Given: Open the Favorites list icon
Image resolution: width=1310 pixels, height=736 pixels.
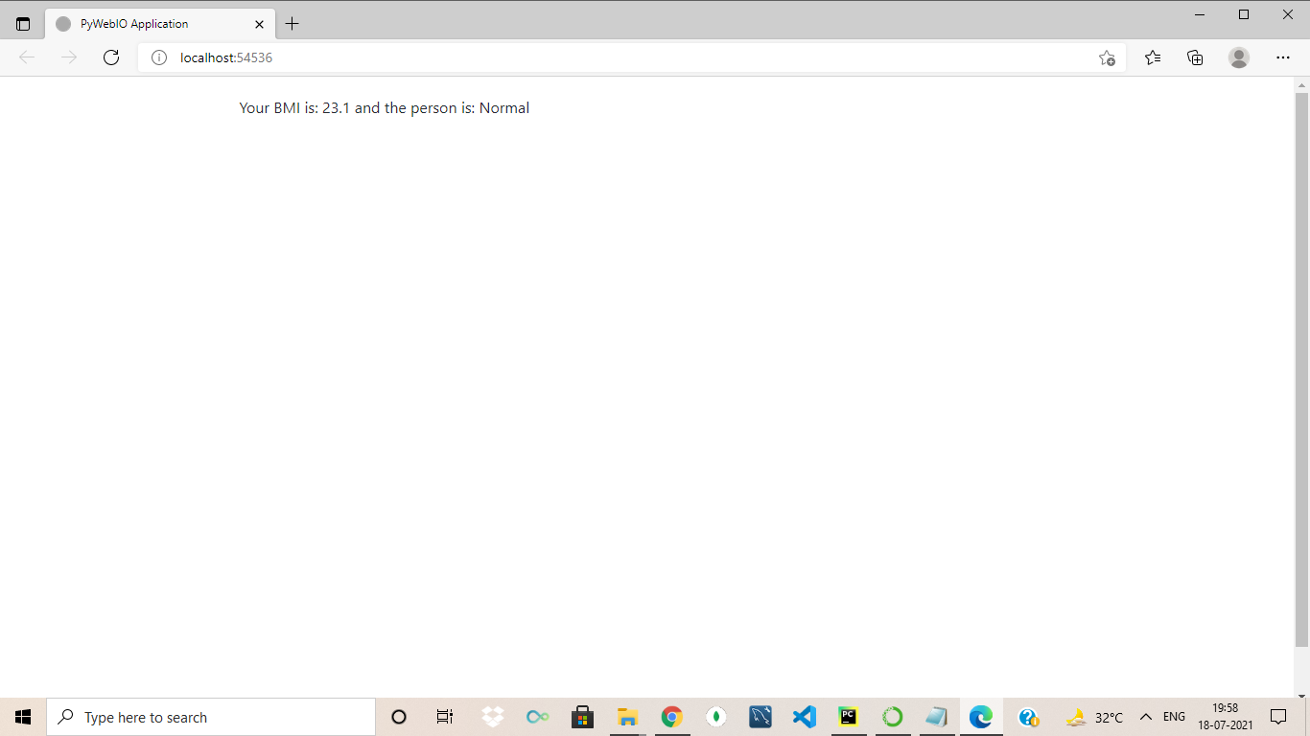Looking at the screenshot, I should click(1153, 57).
